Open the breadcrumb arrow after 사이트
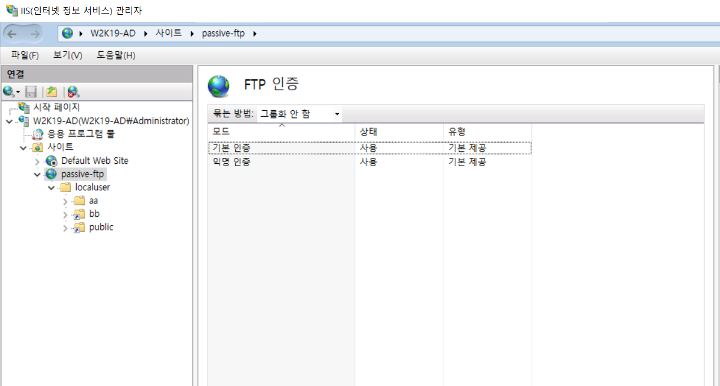 [192, 34]
